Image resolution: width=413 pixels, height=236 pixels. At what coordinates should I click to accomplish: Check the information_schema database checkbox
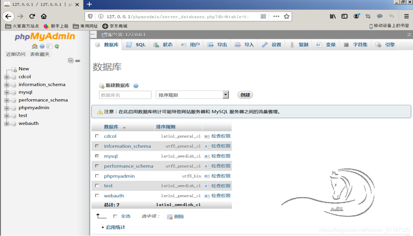(x=97, y=146)
